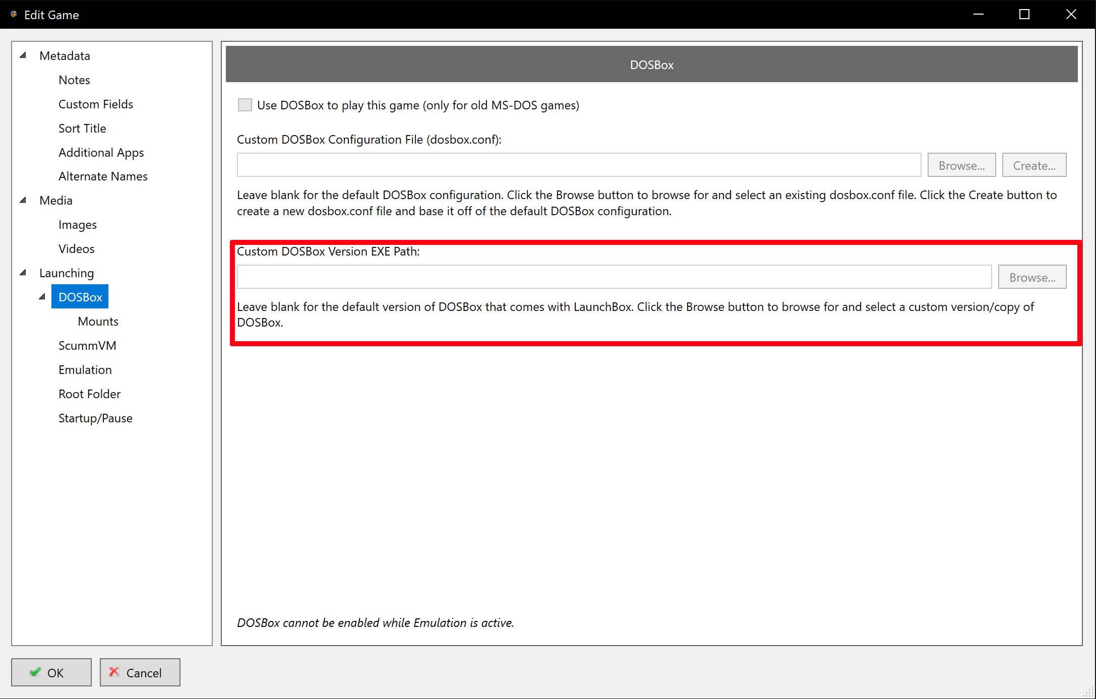Screen dimensions: 1096x699
Task: Go to Sort Title settings
Action: tap(82, 129)
